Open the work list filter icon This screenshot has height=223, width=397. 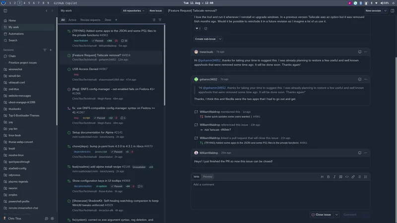160,20
